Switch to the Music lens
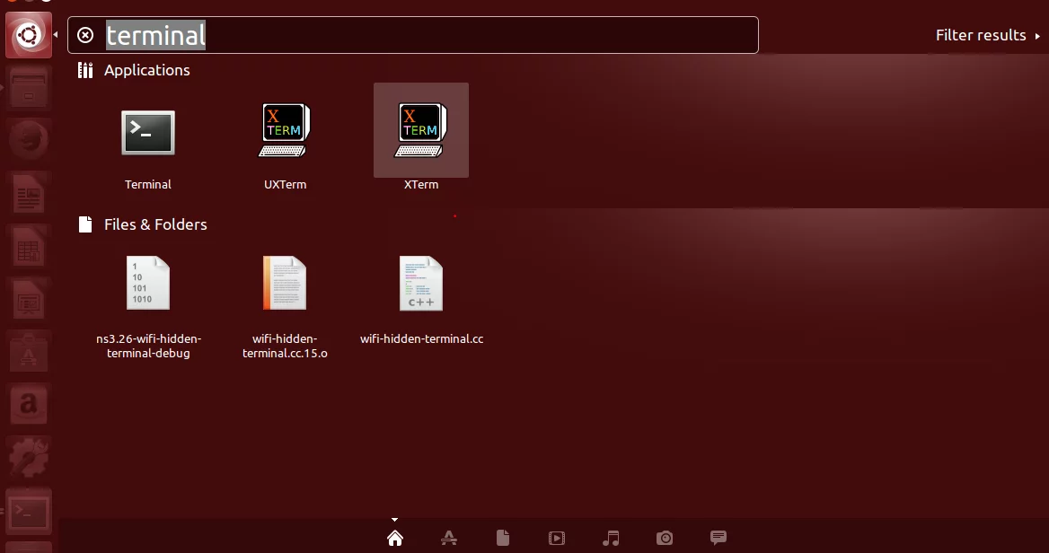 click(x=611, y=538)
